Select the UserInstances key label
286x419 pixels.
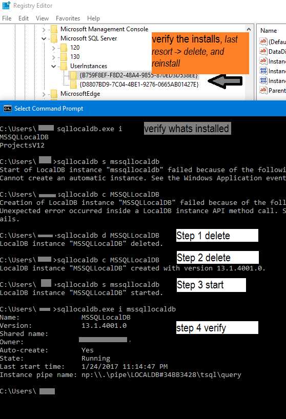[89, 66]
